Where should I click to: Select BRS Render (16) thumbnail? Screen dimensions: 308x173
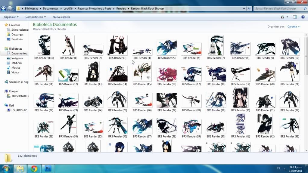click(166, 74)
